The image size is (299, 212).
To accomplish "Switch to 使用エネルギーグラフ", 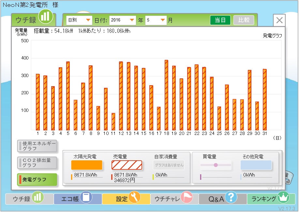I will [x=37, y=146].
